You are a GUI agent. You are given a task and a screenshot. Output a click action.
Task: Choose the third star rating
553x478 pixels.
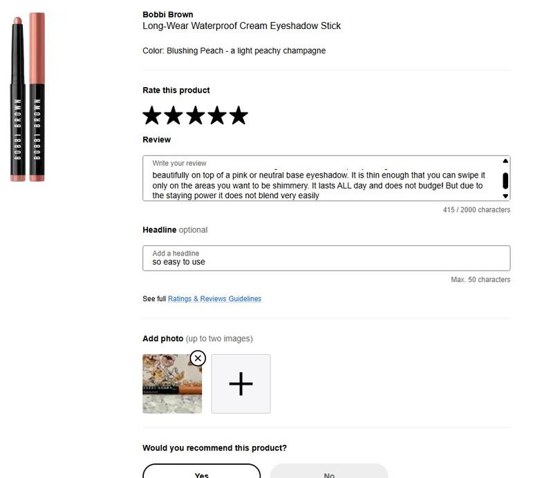pyautogui.click(x=196, y=115)
